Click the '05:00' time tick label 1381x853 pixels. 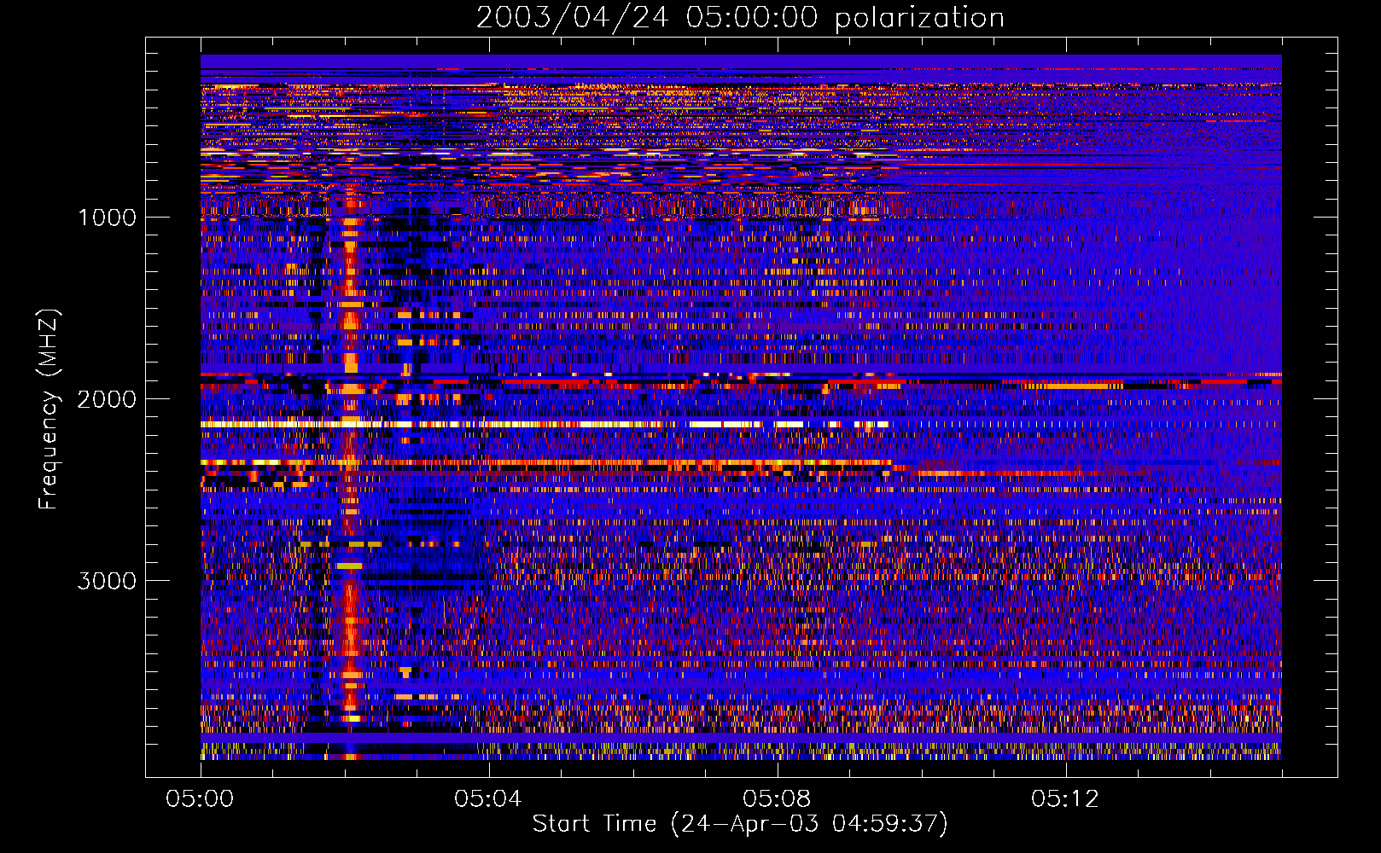coord(200,799)
